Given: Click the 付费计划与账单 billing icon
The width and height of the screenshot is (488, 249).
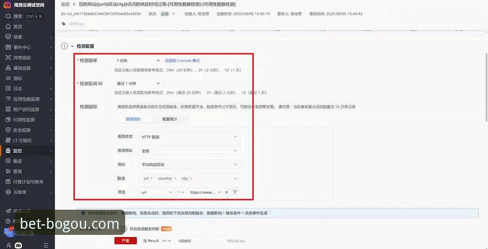Looking at the screenshot, I should (x=9, y=182).
